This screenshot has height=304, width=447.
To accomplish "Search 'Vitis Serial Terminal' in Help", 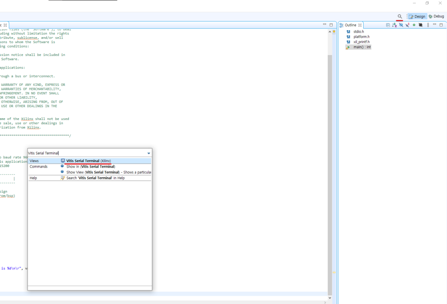I will (95, 178).
